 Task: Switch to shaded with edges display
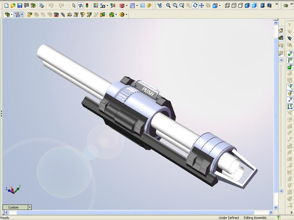coord(247,5)
